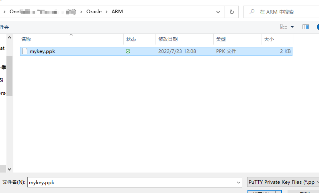Sort by the 修改日期 column header
This screenshot has height=193, width=319.
coord(185,39)
